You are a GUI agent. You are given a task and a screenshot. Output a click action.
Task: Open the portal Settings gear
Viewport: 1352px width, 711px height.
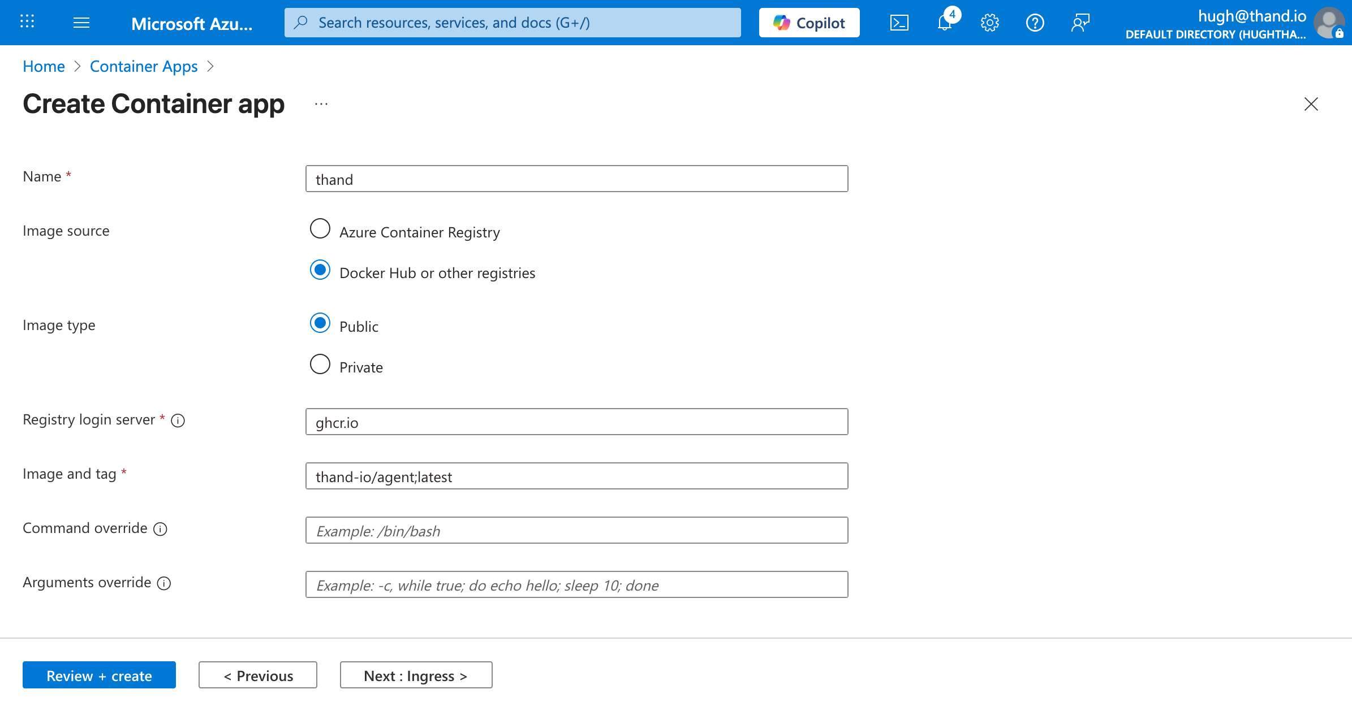point(989,23)
